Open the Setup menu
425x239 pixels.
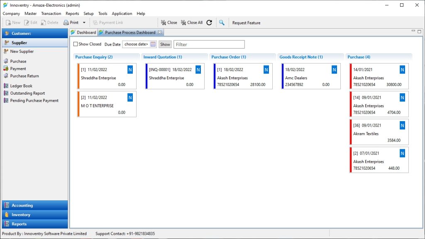[88, 14]
